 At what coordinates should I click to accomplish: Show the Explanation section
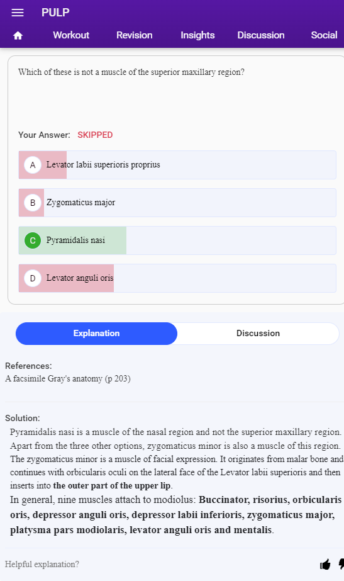click(x=96, y=334)
